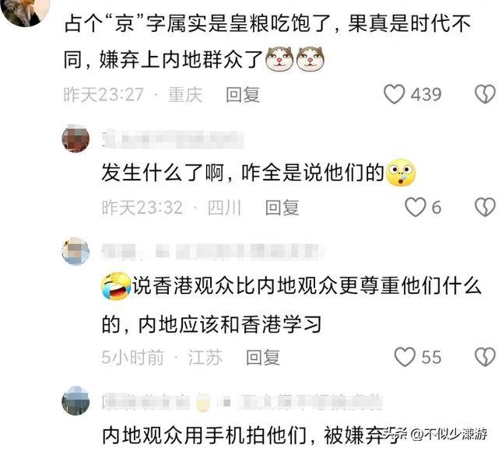The height and width of the screenshot is (451, 498).
Task: Reply to the Jiangsu comment via 回复
Action: pyautogui.click(x=263, y=358)
